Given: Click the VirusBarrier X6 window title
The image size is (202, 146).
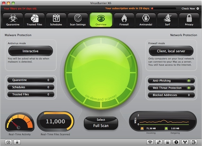Looking at the screenshot, I should (101, 3).
